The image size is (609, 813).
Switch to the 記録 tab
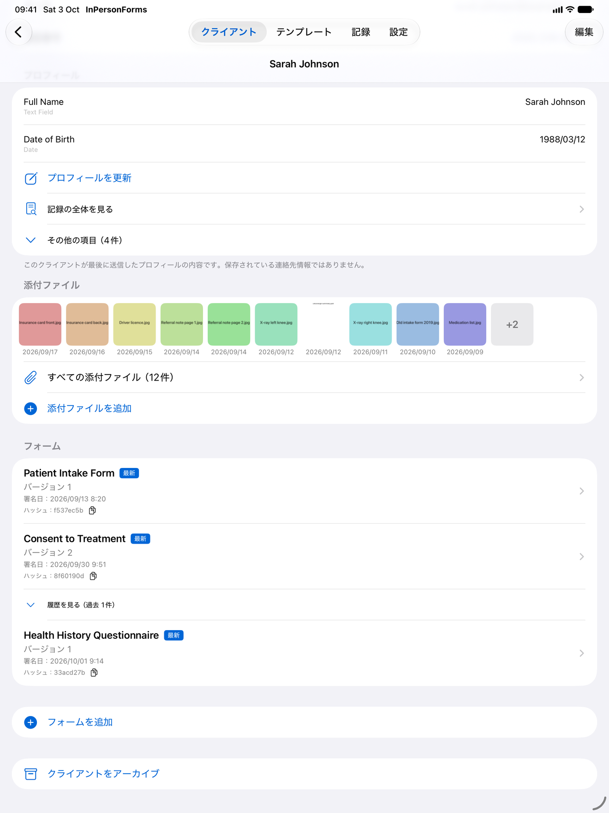point(361,32)
